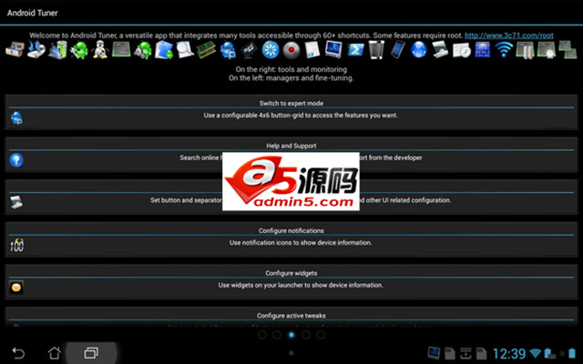583x364 pixels.
Task: Open the android with gears icon
Action: coord(143,50)
